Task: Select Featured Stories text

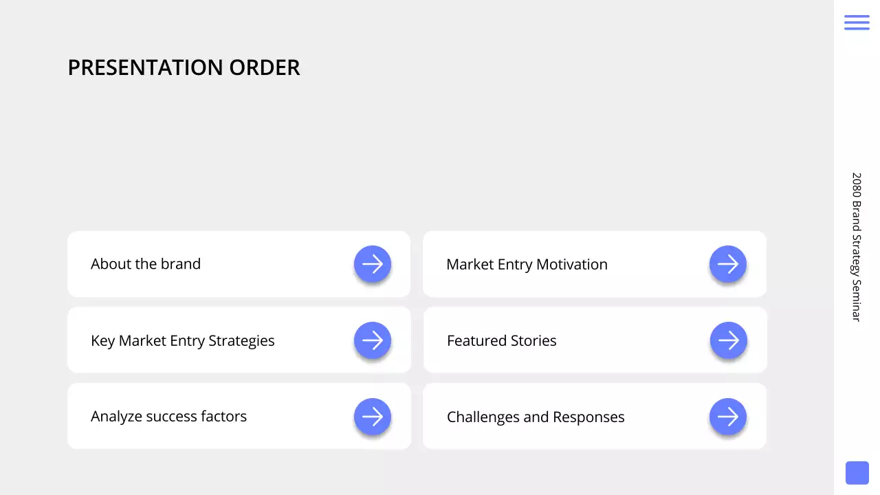Action: [x=502, y=341]
